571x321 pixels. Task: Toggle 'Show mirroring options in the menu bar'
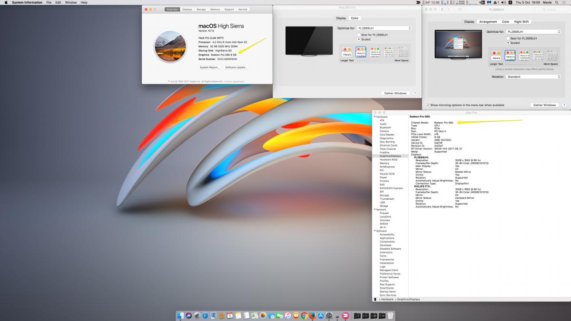[x=427, y=105]
